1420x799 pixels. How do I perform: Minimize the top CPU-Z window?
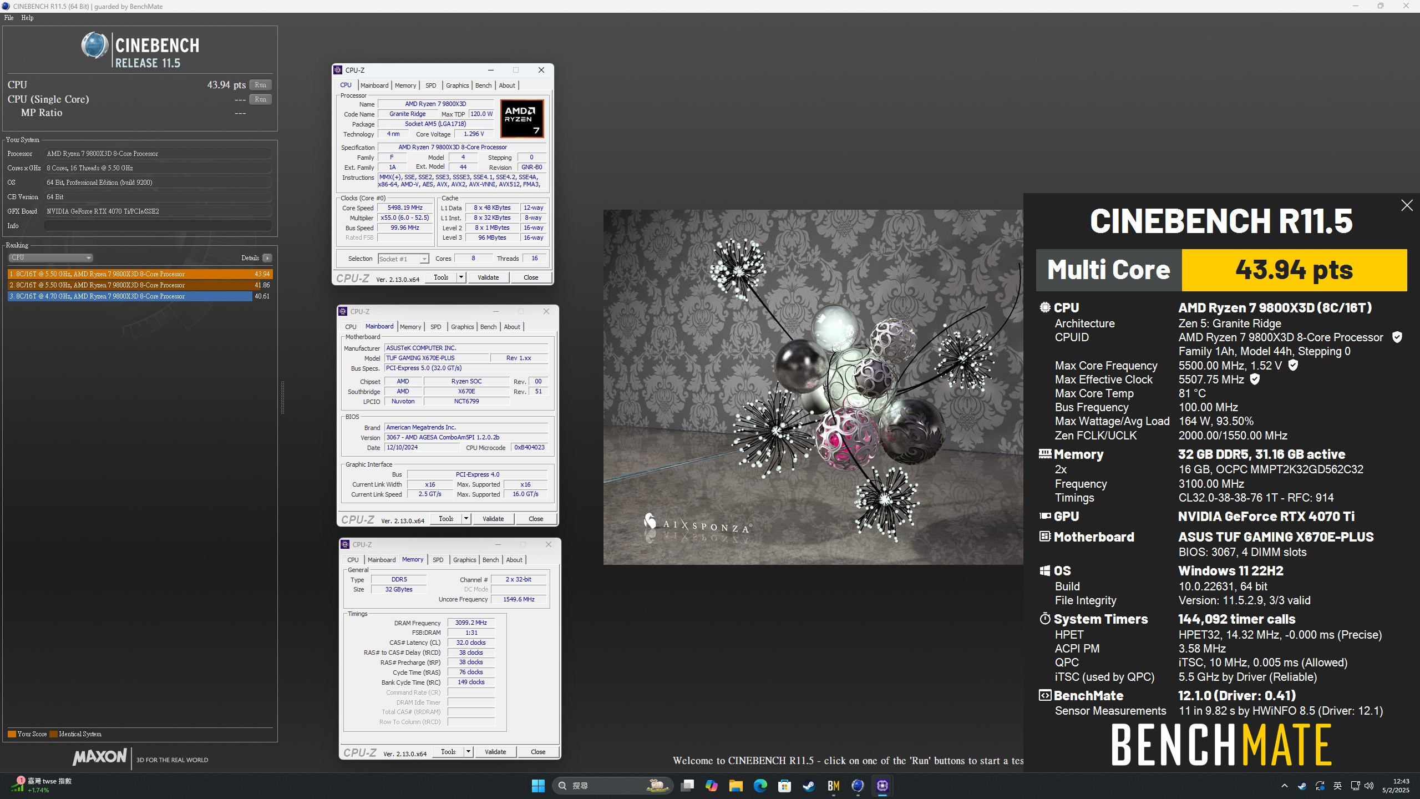[x=490, y=70]
